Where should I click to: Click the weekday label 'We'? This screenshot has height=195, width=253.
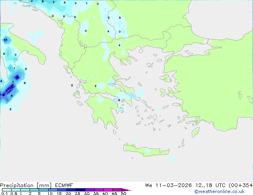click(148, 185)
